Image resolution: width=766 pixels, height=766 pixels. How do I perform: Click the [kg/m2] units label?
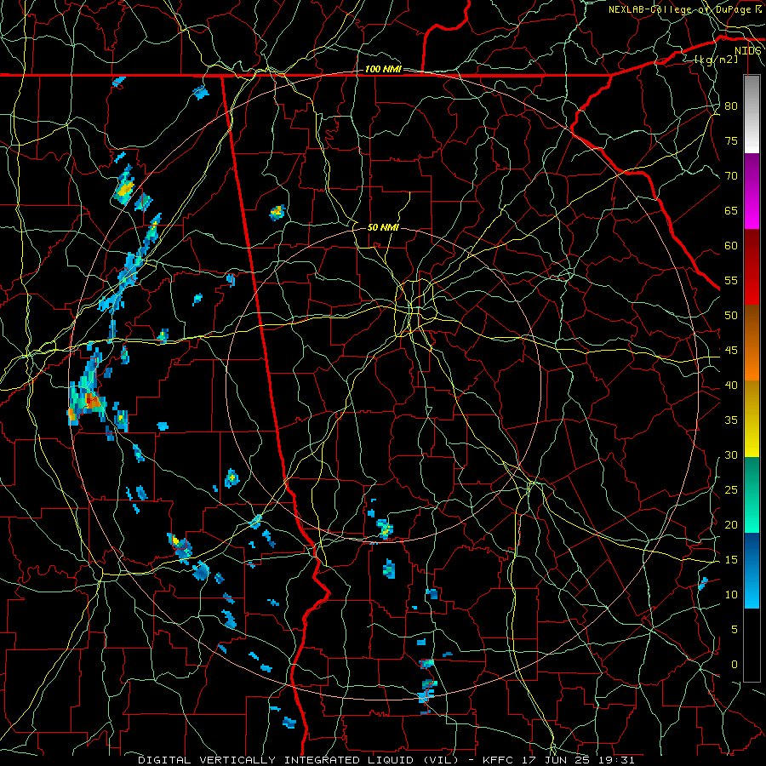coord(716,60)
